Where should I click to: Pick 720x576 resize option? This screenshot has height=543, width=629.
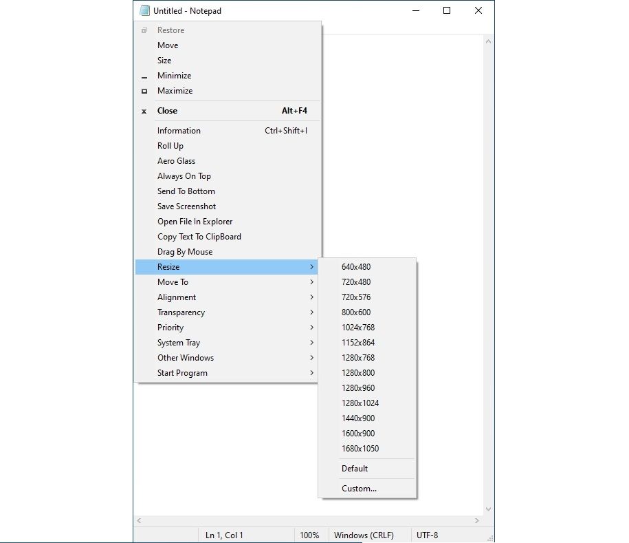[x=368, y=297]
